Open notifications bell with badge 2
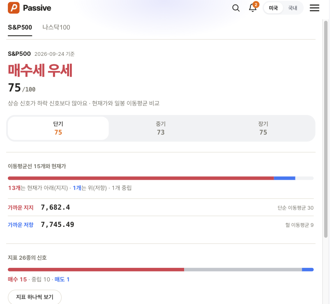 pyautogui.click(x=253, y=7)
